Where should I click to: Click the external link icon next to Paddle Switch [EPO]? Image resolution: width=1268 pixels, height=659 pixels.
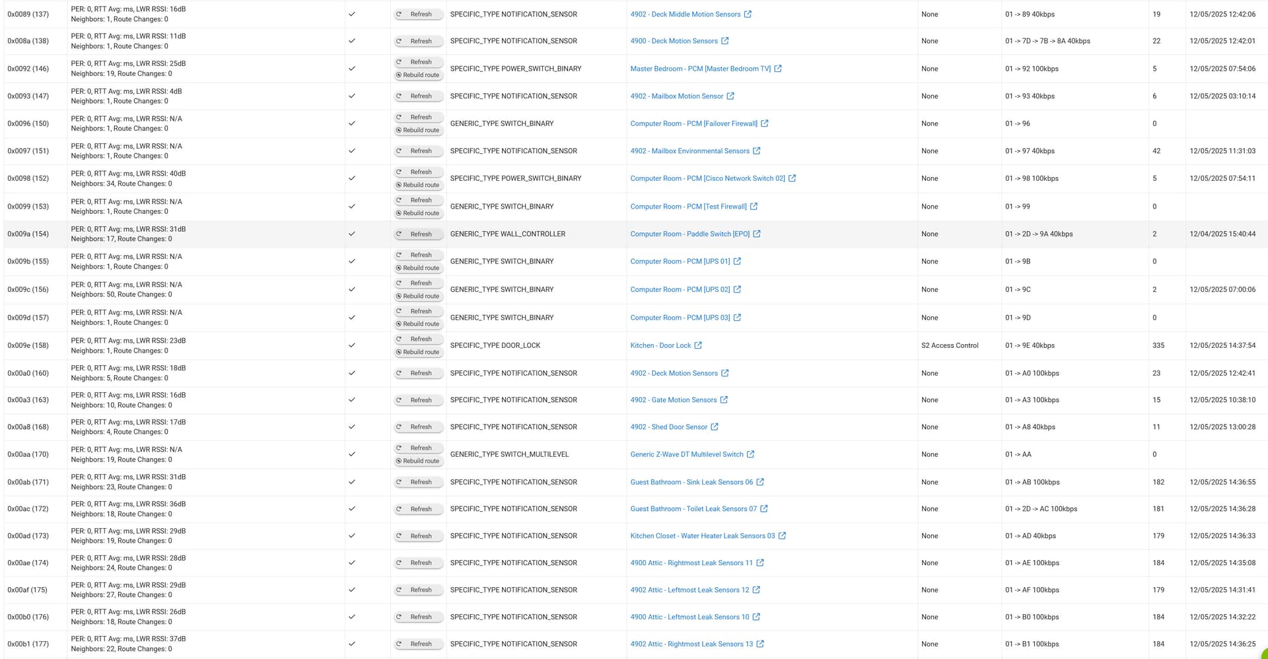[757, 234]
